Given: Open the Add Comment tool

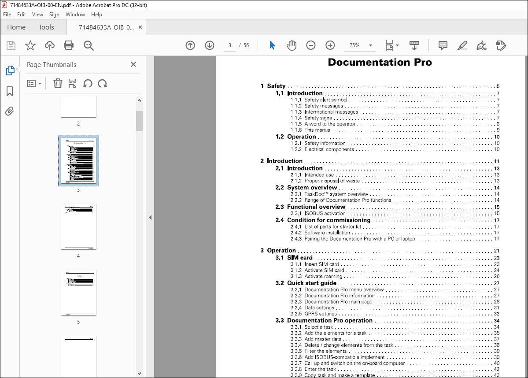Looking at the screenshot, I should pos(442,45).
